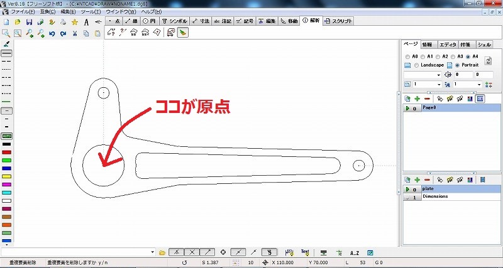The height and width of the screenshot is (268, 503).
Task: Click the text tool 'A' icon
Action: point(86,22)
